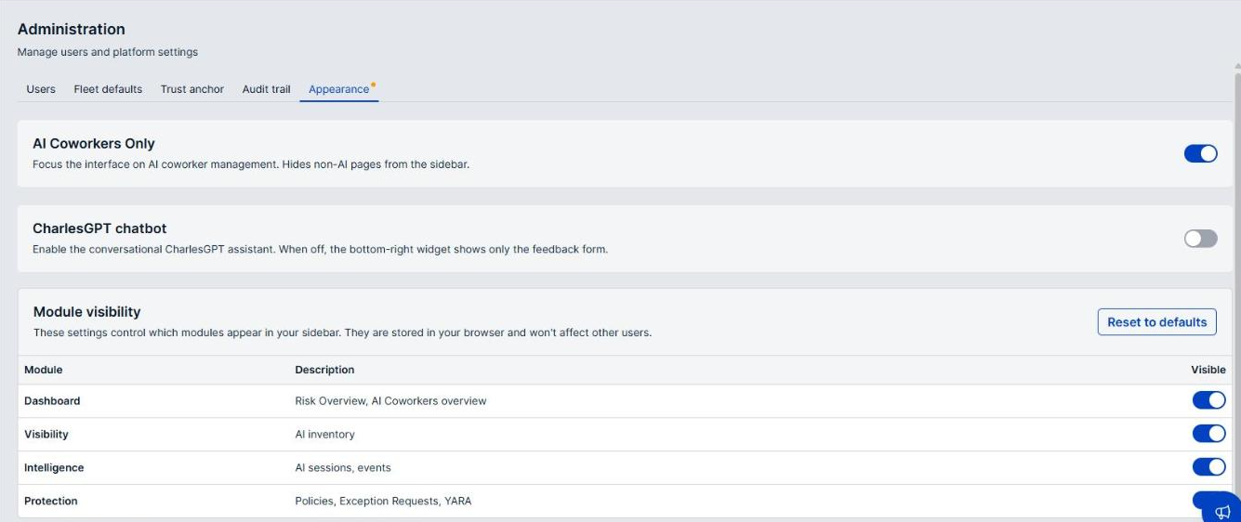Click the Module visibility heading
This screenshot has height=522, width=1241.
pyautogui.click(x=87, y=312)
